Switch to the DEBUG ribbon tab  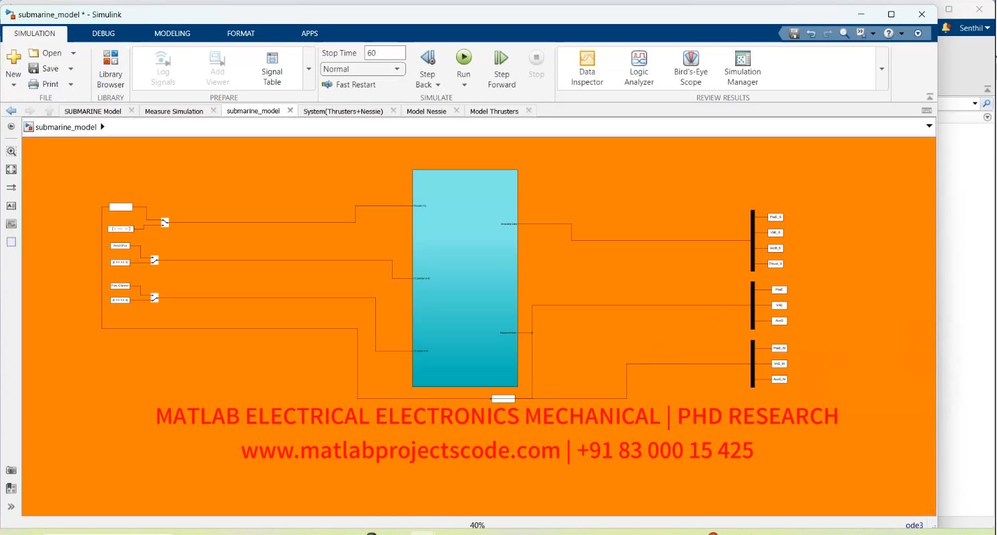103,33
